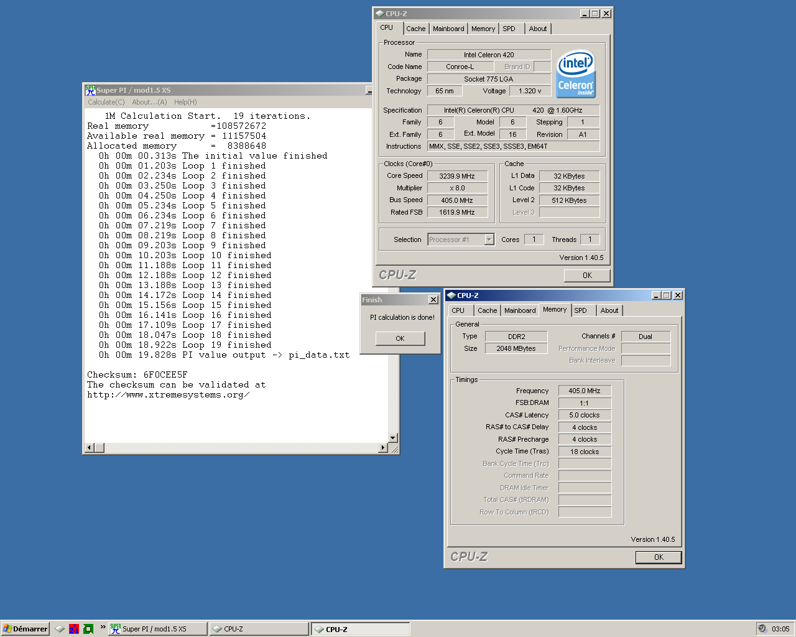Screen dimensions: 796x637
Task: Click the Checksum: 6F0CEE5F line
Action: (137, 375)
